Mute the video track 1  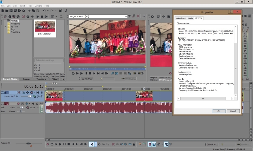coord(38,93)
